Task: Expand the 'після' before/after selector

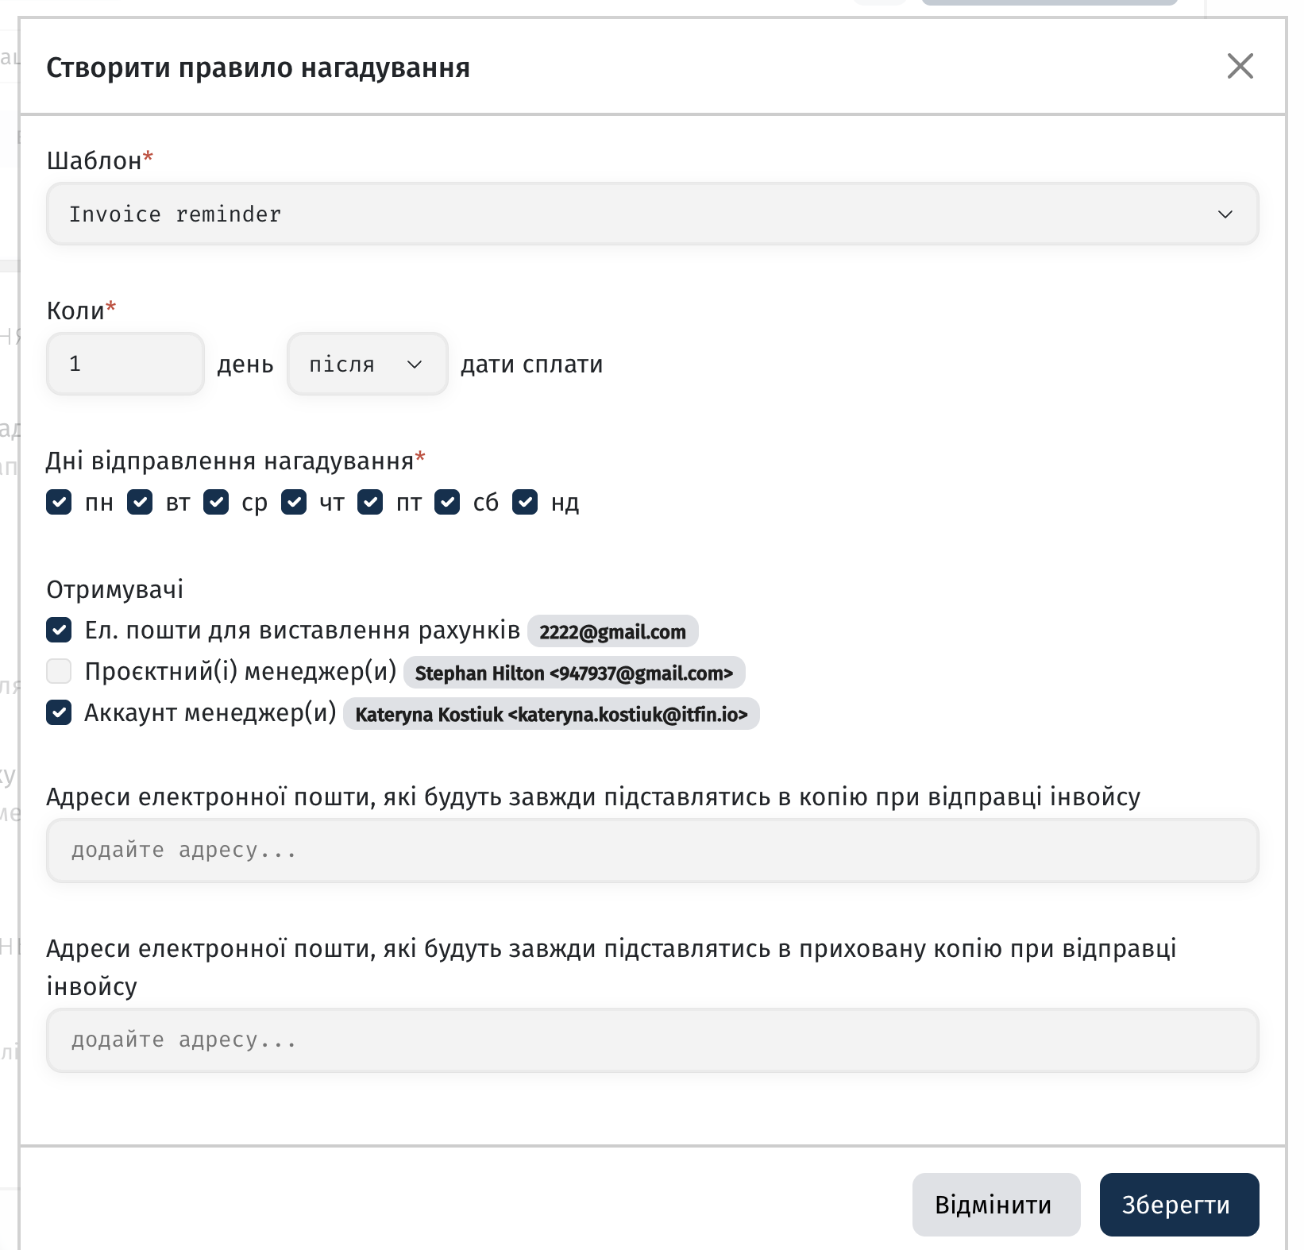Action: tap(367, 364)
